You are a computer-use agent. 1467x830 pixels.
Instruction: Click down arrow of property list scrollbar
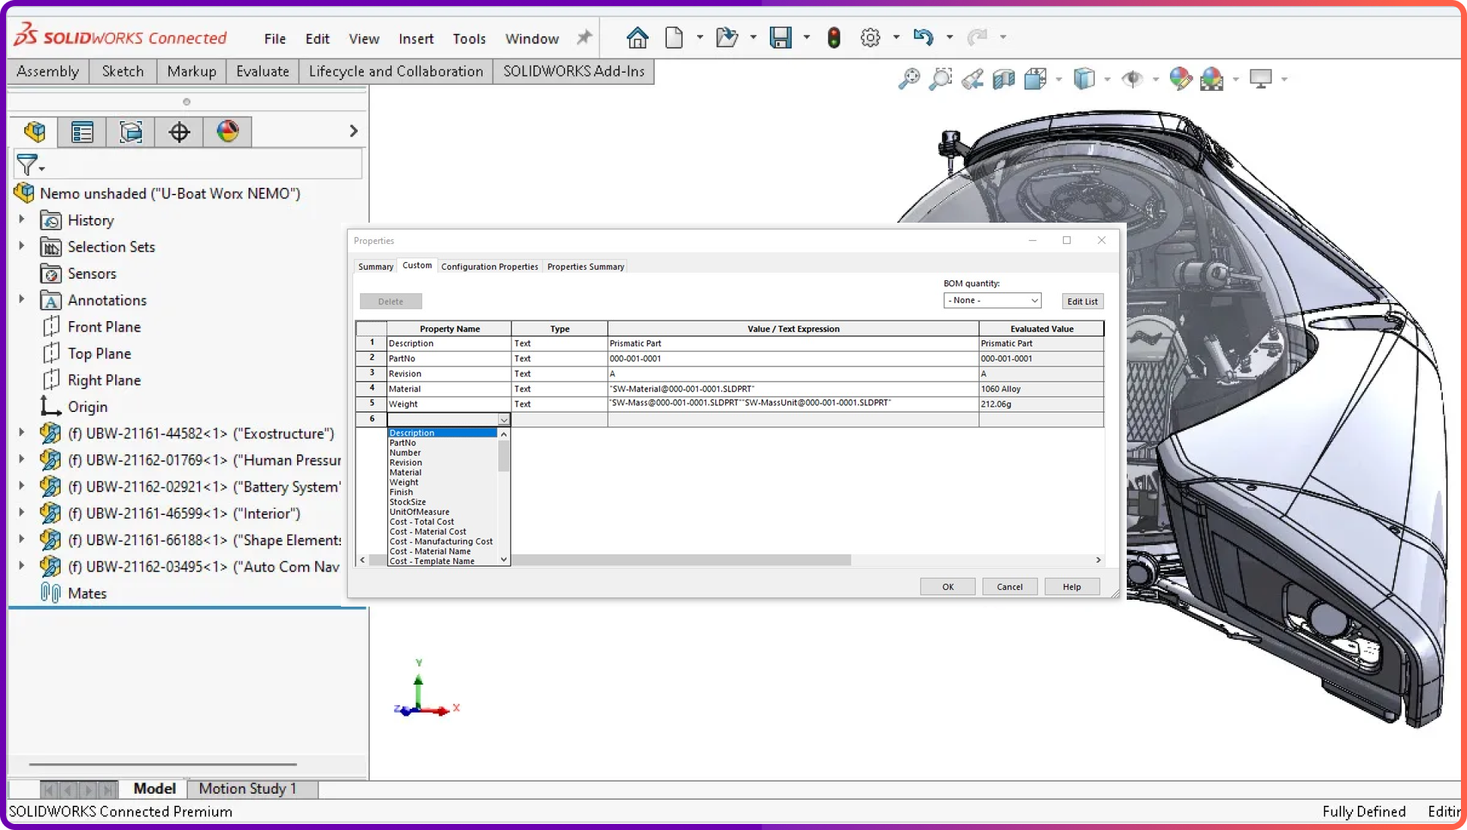tap(503, 560)
